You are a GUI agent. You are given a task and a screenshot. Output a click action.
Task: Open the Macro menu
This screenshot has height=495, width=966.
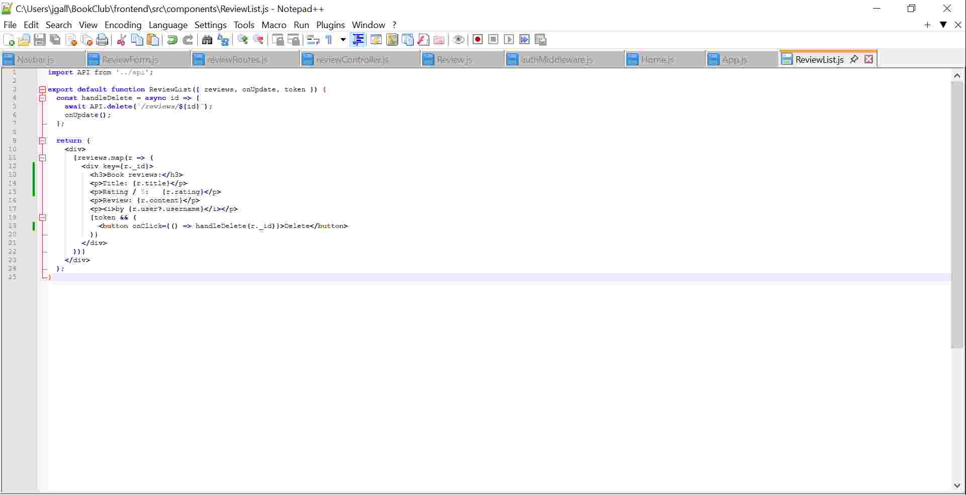click(x=274, y=25)
